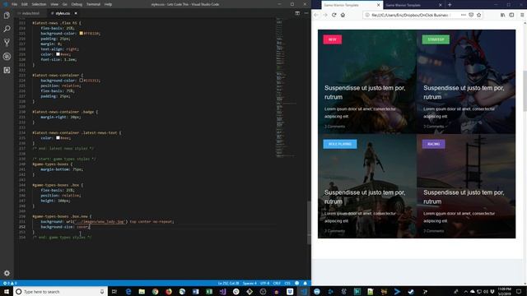Open the Help menu
The height and width of the screenshot is (296, 527).
coord(108,4)
